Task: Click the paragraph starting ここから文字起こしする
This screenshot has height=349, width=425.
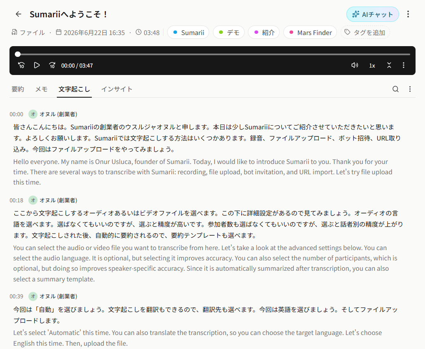Action: [x=208, y=224]
